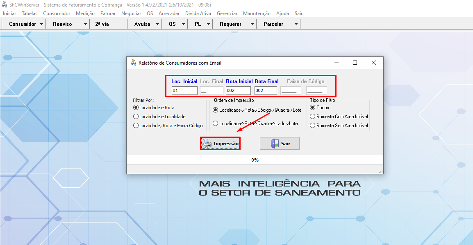Click the 0% progress bar
The image size is (473, 245).
pos(255,160)
